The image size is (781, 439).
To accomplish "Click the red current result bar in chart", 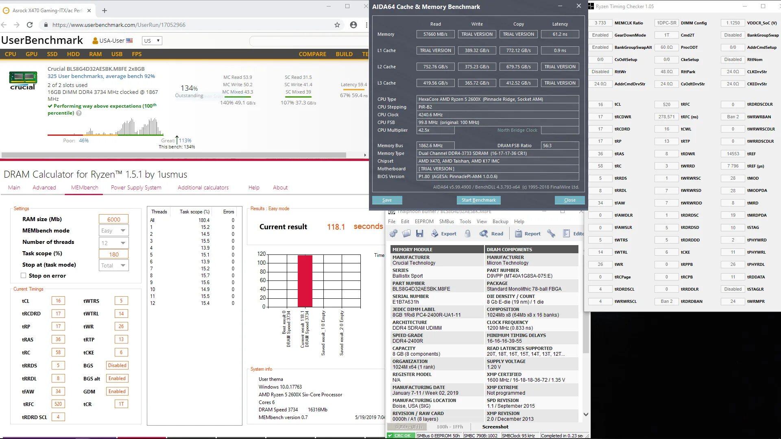I will [305, 281].
